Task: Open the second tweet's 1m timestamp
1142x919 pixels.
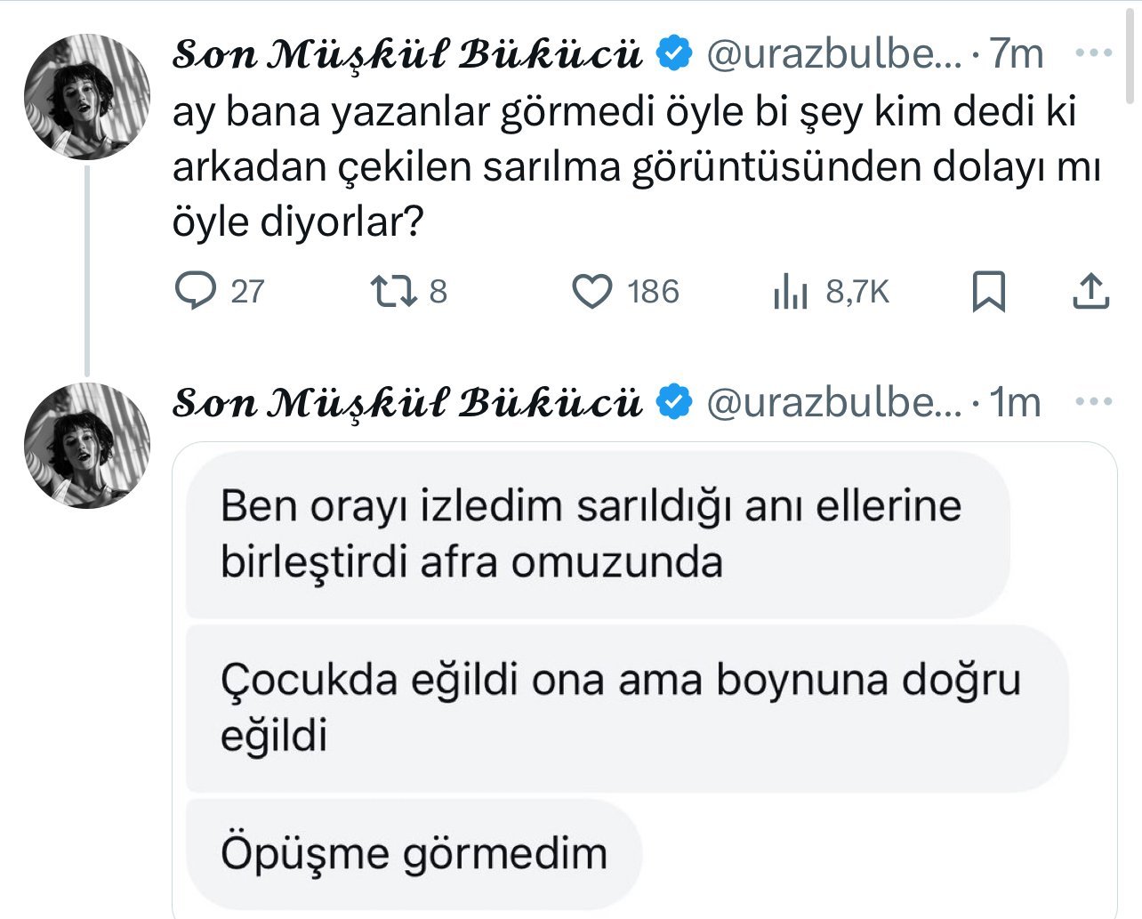Action: pyautogui.click(x=1016, y=403)
